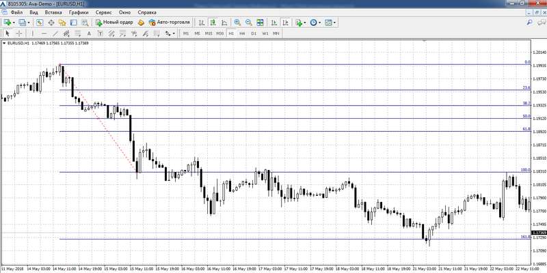Select the crosshair cursor tool
547x273 pixels.
tap(18, 33)
